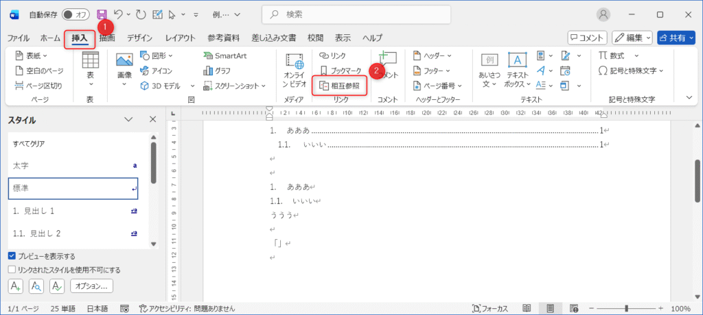Enable リンクされたスタイルを使用不可にする checkbox
The image size is (703, 315).
(12, 270)
